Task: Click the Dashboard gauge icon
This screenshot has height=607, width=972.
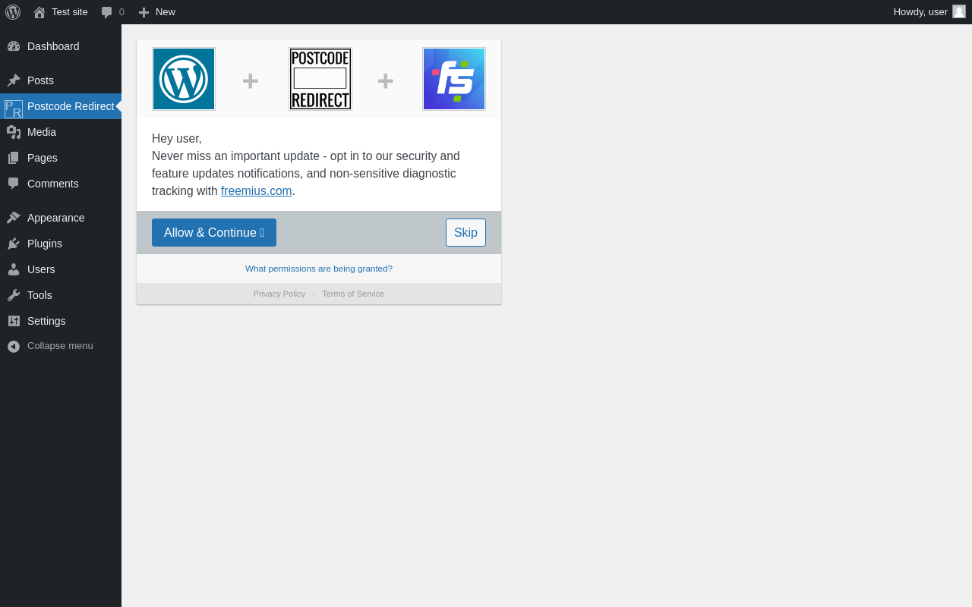Action: 14,46
